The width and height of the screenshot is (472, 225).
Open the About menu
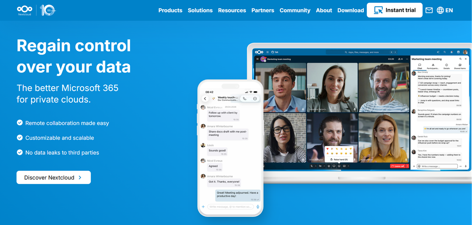[x=324, y=10]
